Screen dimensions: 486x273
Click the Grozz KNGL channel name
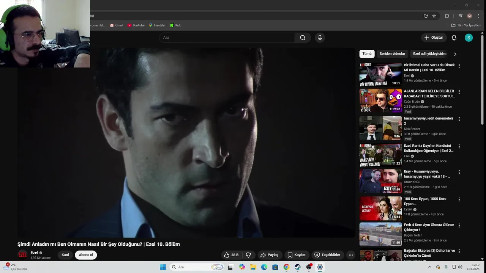412,182
